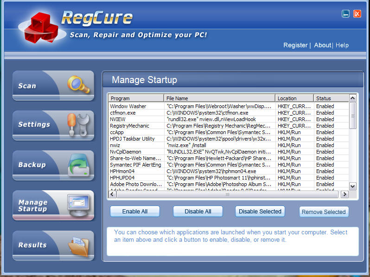370x277 pixels.
Task: Click the screwdriver and wrench Settings icon
Action: 77,124
